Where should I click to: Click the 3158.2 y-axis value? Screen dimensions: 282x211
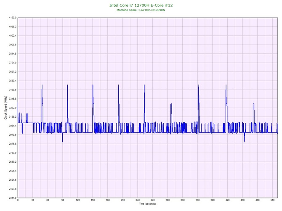pos(13,117)
